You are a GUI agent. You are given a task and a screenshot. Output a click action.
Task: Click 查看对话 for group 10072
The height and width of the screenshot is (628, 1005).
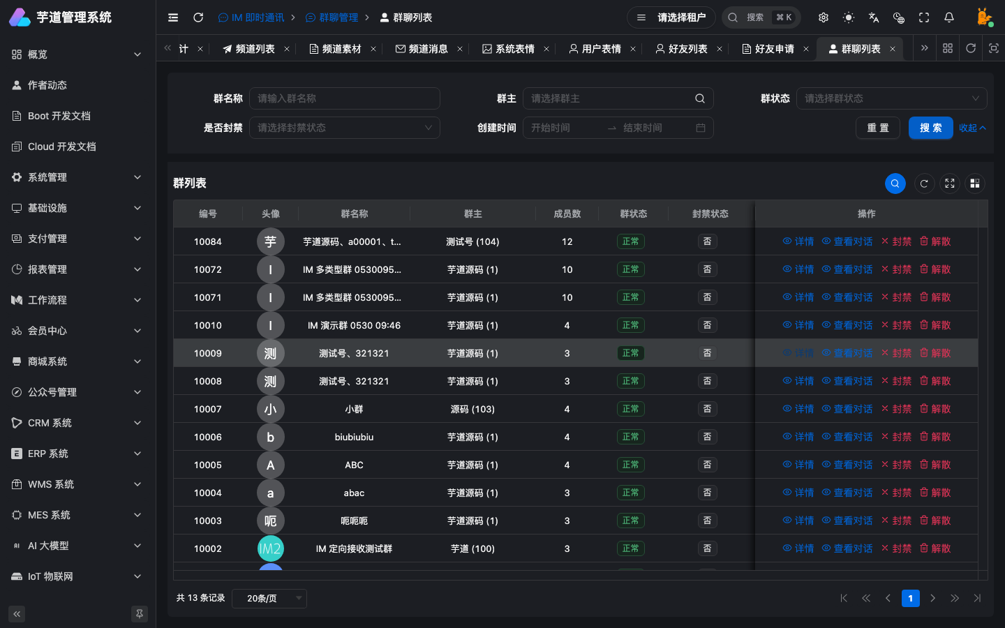tap(847, 269)
